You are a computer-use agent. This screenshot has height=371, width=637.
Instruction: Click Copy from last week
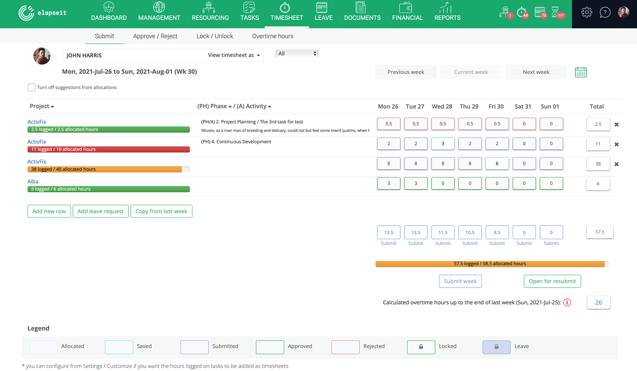(x=161, y=211)
